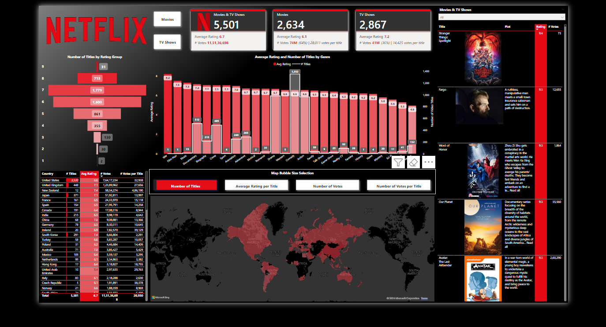The height and width of the screenshot is (327, 606).
Task: Sort country table by Country header
Action: (48, 174)
